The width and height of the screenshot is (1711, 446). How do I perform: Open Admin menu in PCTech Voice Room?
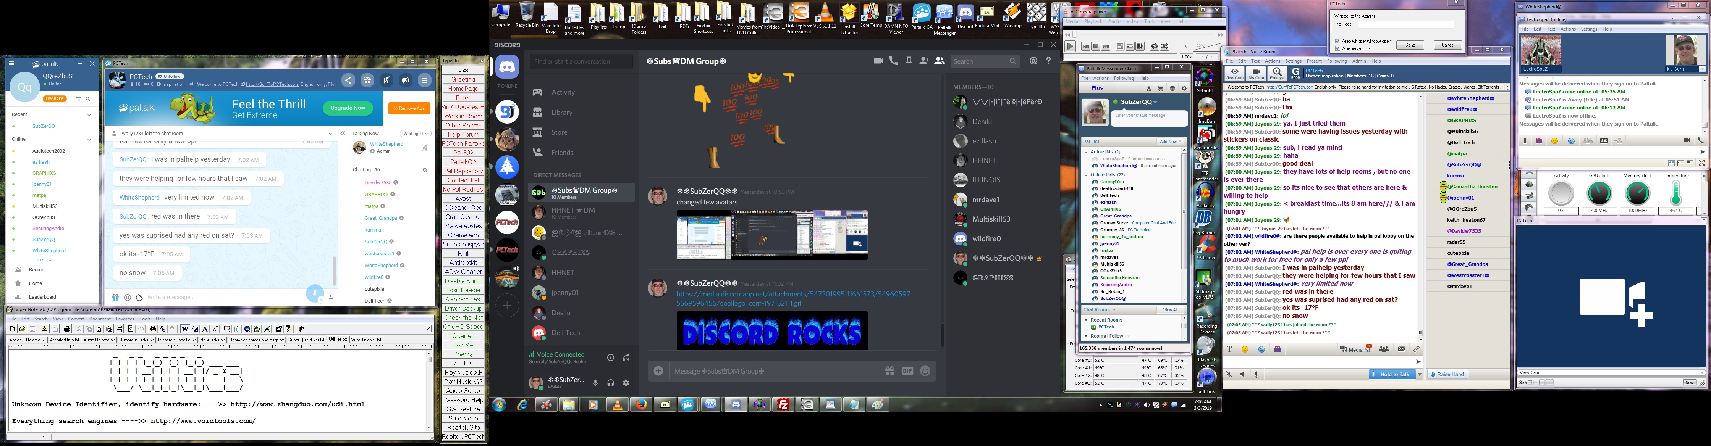(x=1360, y=61)
